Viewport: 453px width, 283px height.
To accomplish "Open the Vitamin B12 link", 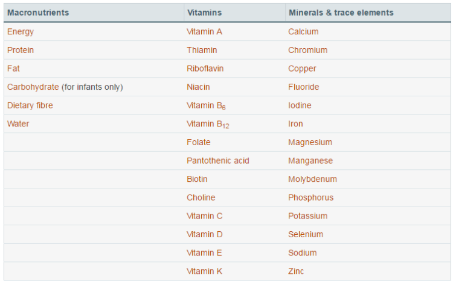I will [x=208, y=124].
